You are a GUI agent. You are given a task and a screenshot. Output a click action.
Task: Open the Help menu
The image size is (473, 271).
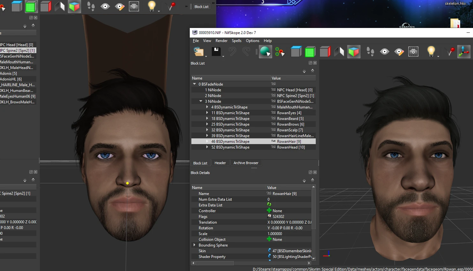(x=268, y=41)
